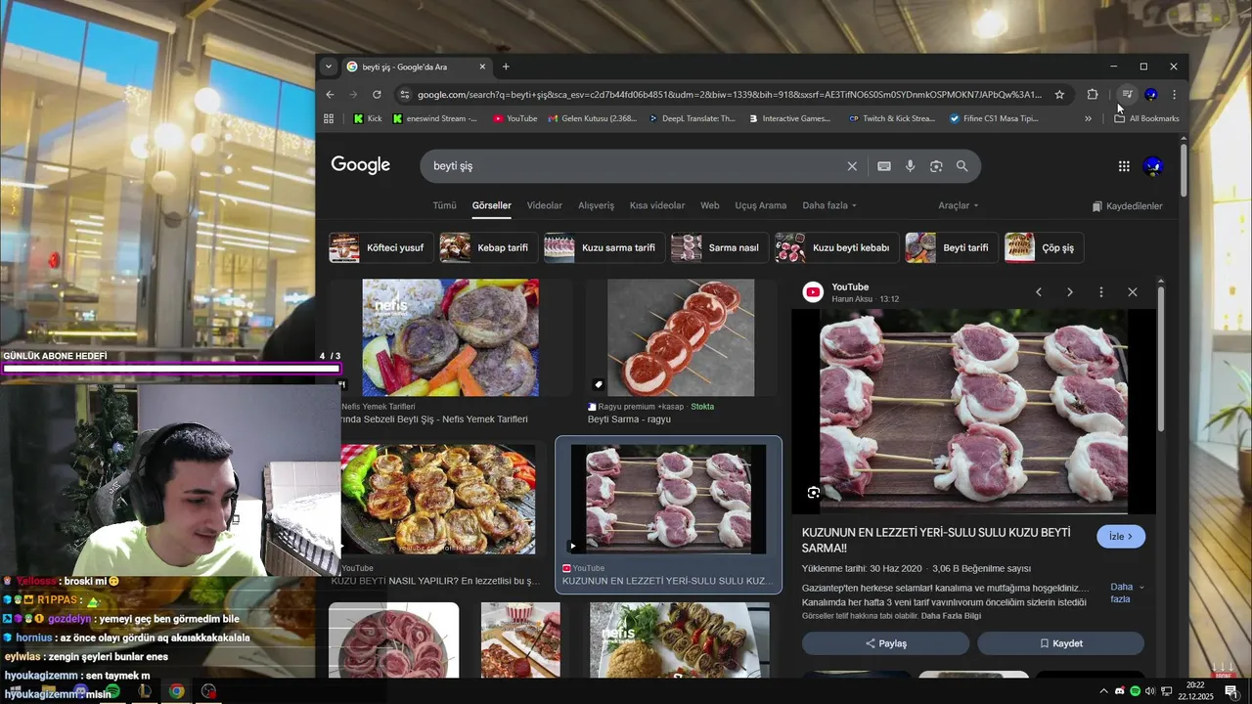This screenshot has height=704, width=1252.
Task: Expand the 'Daha fazla' tab dropdown
Action: pyautogui.click(x=829, y=205)
